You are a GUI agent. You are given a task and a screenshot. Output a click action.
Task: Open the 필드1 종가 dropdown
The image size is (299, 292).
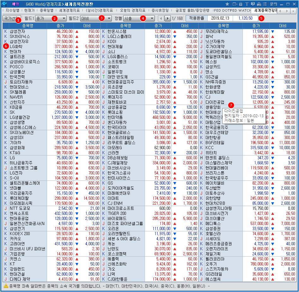[x=51, y=18]
